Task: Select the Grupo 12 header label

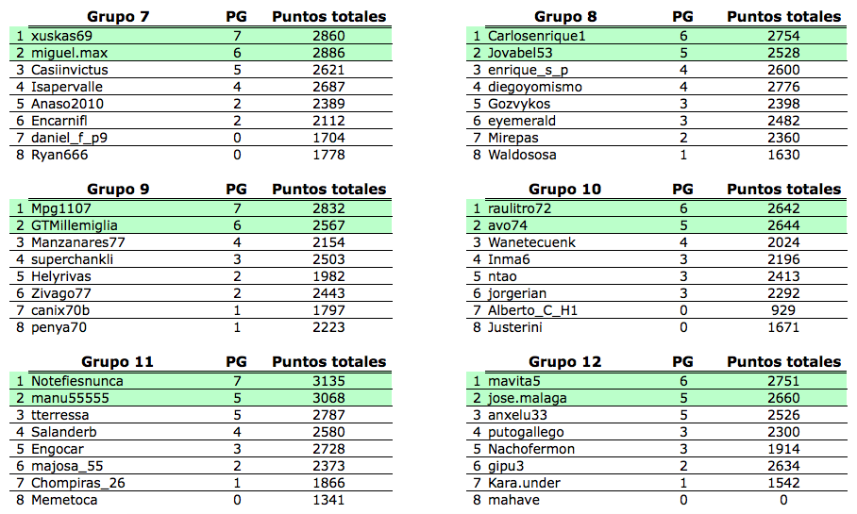Action: [x=565, y=361]
